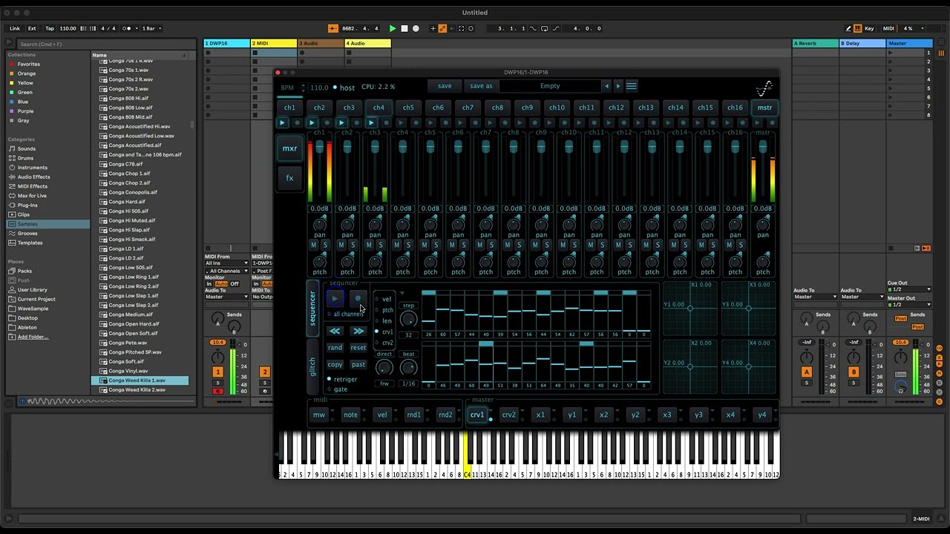Screen dimensions: 950x534
Task: Toggle the BPM host sync indicator
Action: click(x=335, y=88)
